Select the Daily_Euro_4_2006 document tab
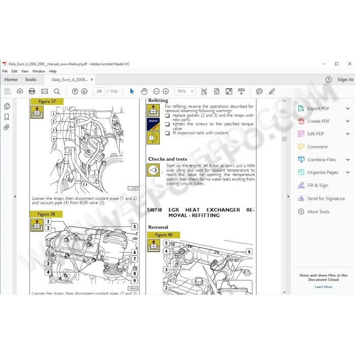This screenshot has width=355, height=355. click(x=69, y=80)
